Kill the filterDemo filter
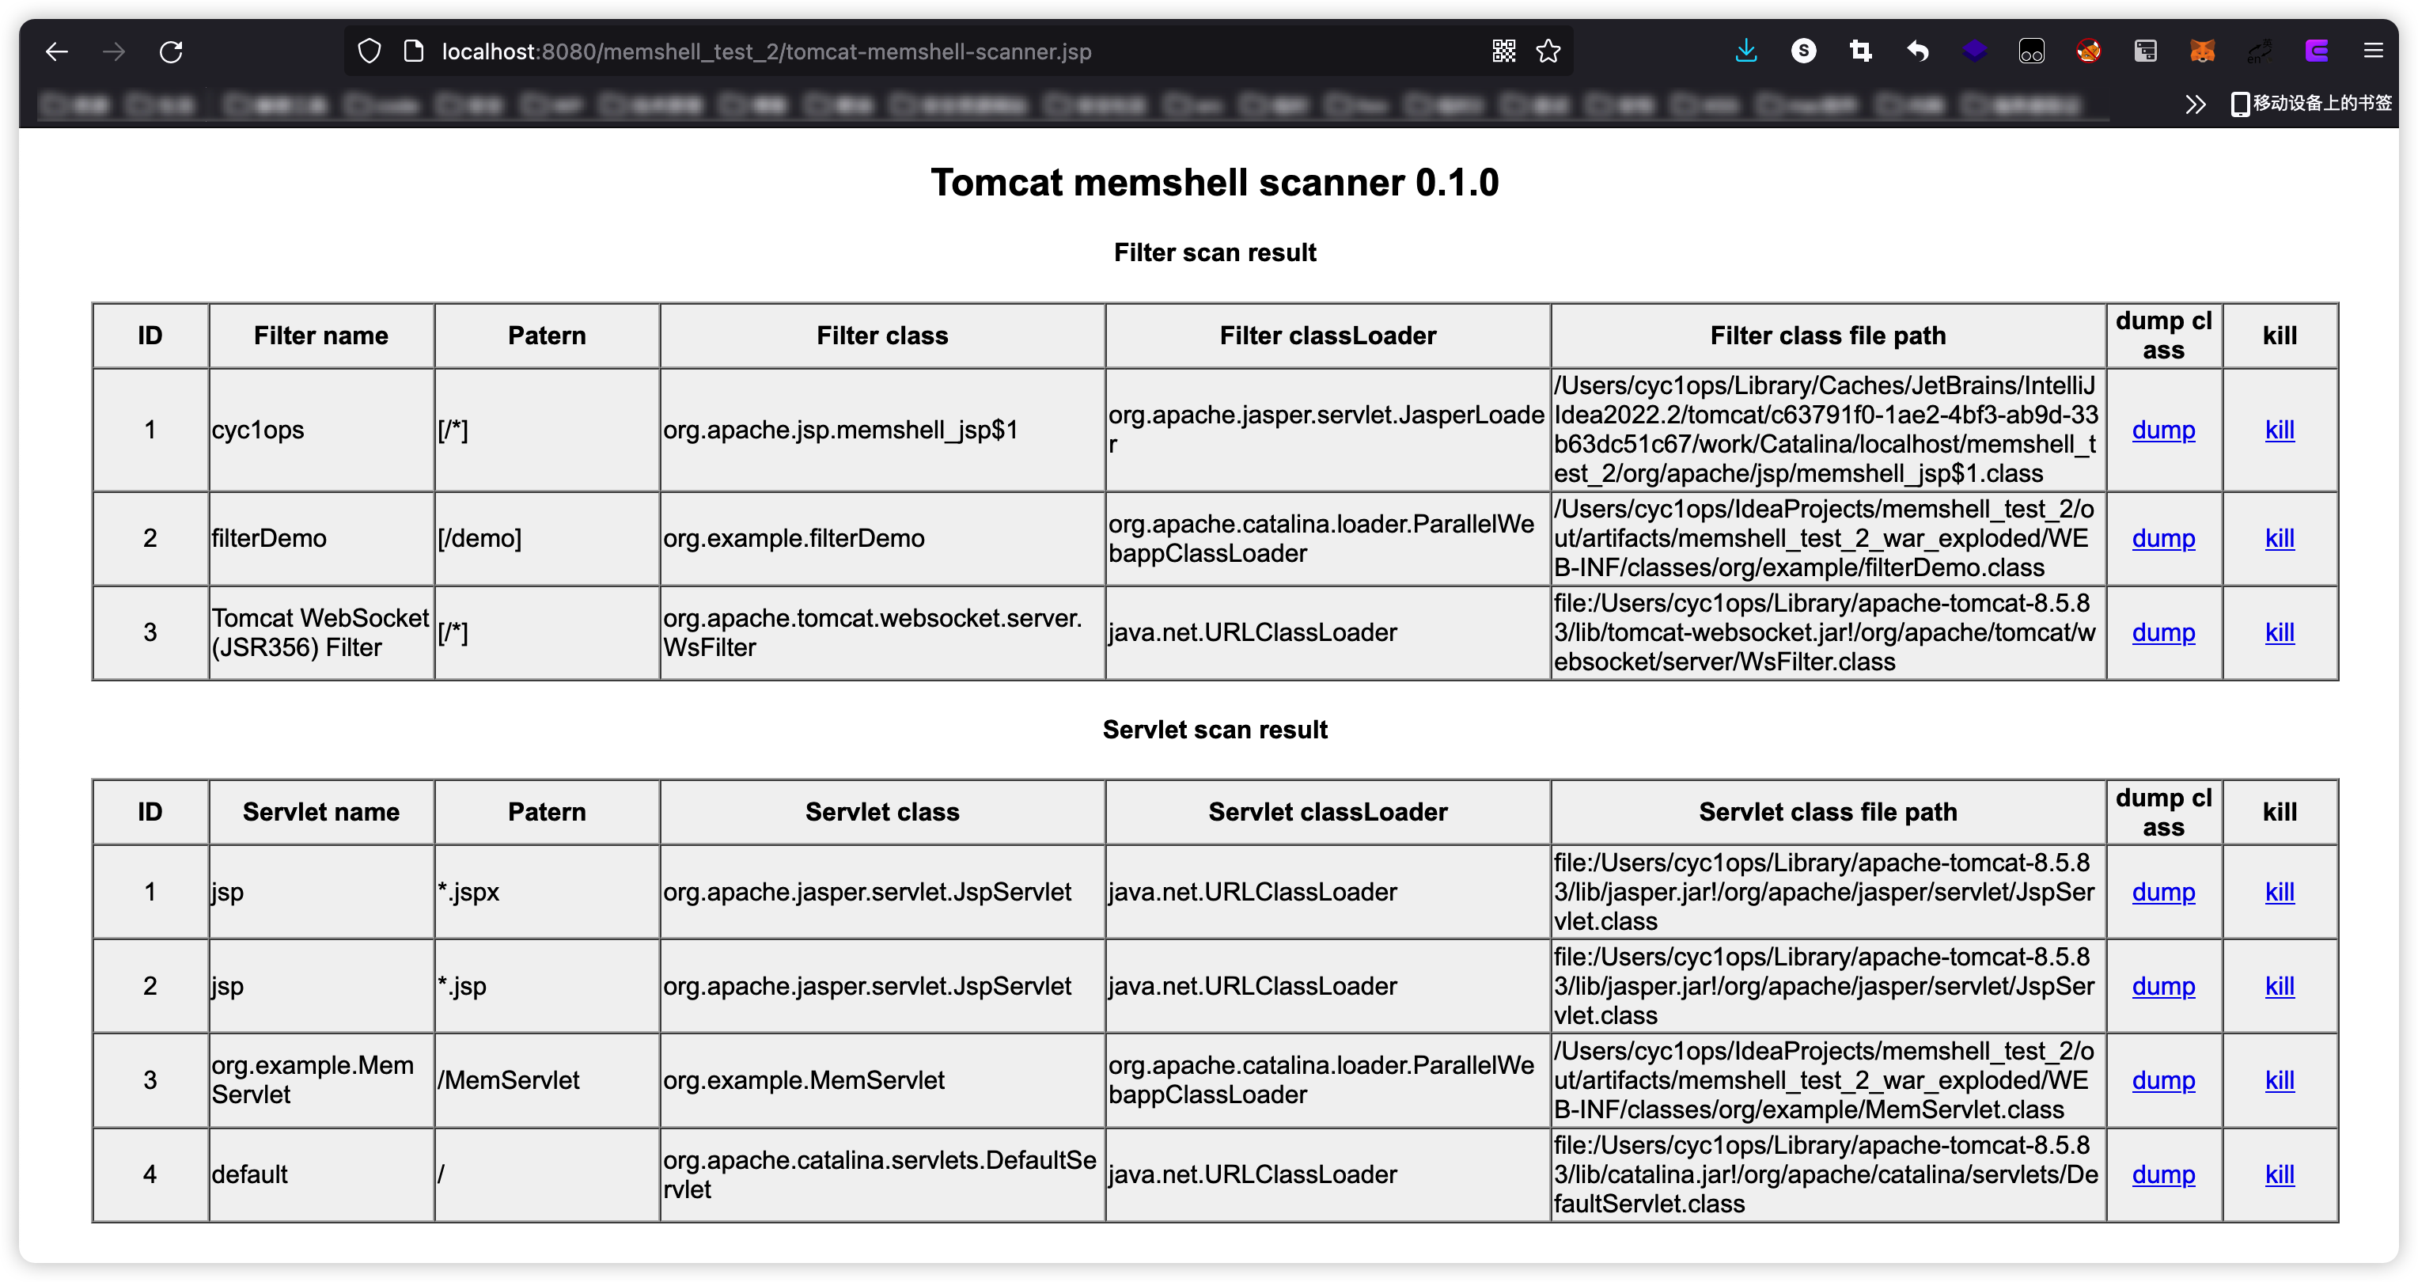This screenshot has height=1282, width=2418. click(2279, 539)
